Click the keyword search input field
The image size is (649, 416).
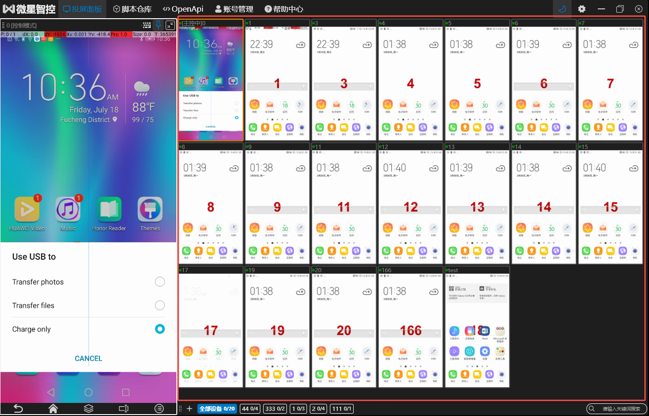[x=621, y=409]
